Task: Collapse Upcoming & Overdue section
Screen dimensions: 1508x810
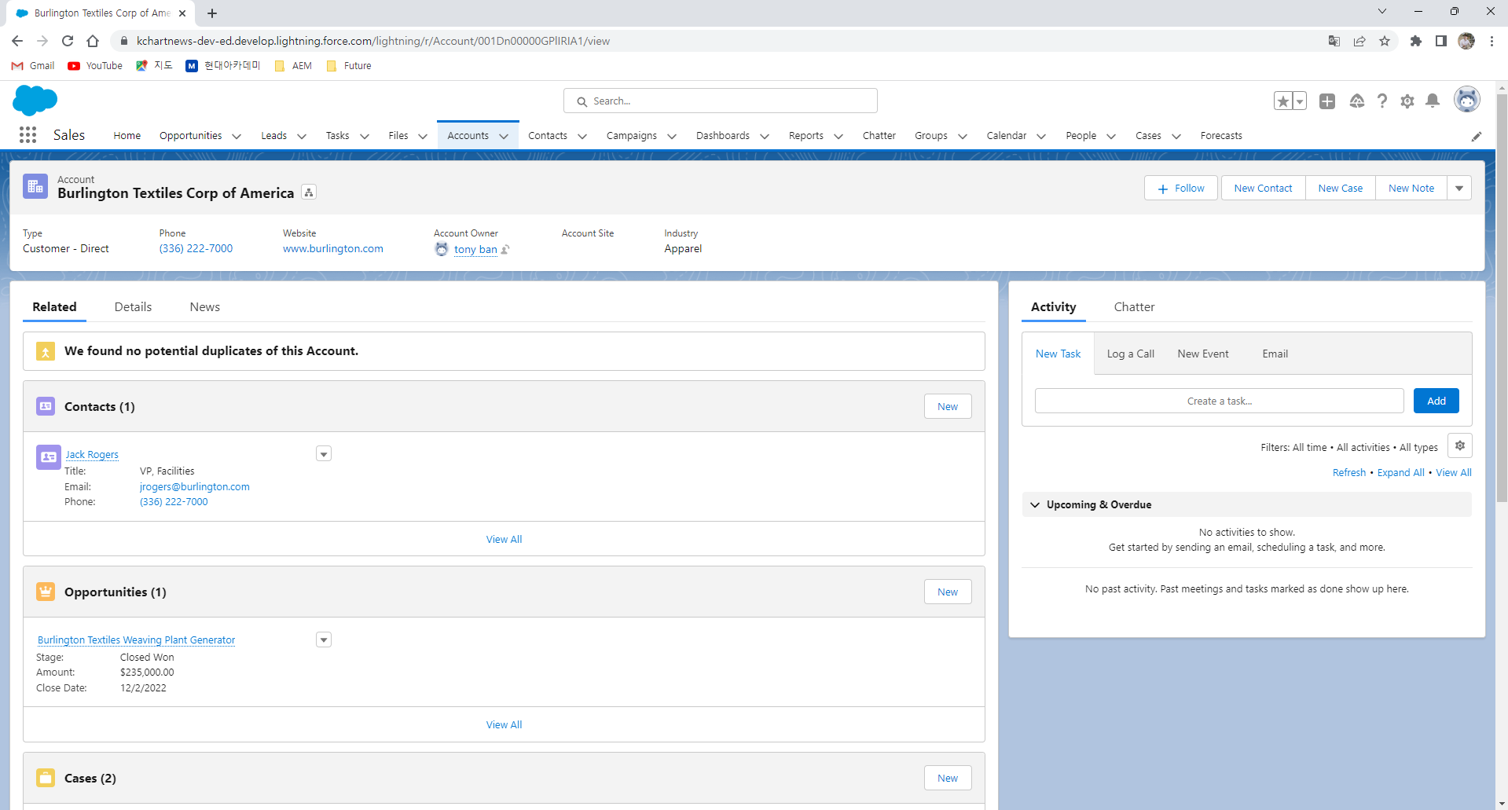Action: (x=1035, y=504)
